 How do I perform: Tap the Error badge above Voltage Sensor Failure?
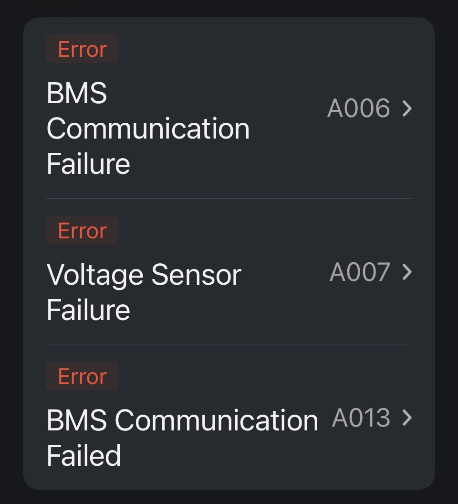82,231
